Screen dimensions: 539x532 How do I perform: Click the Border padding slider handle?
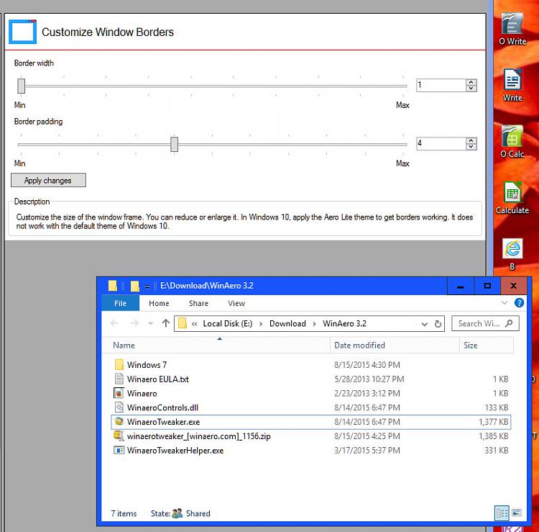tap(175, 144)
